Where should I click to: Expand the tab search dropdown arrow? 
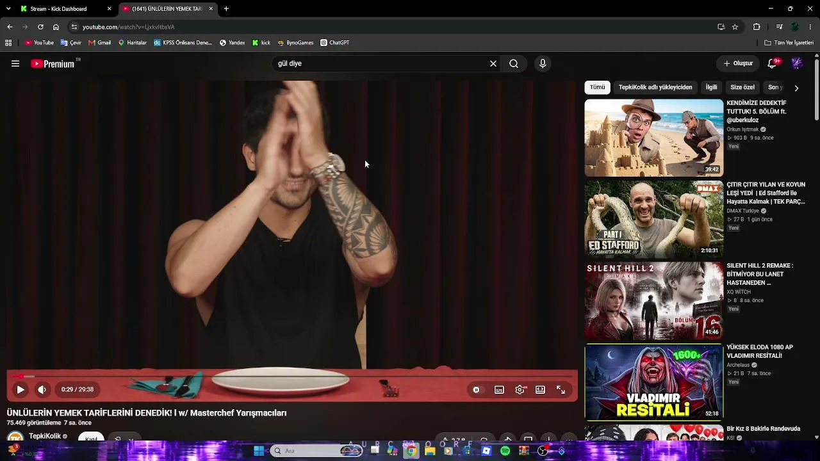[x=8, y=9]
